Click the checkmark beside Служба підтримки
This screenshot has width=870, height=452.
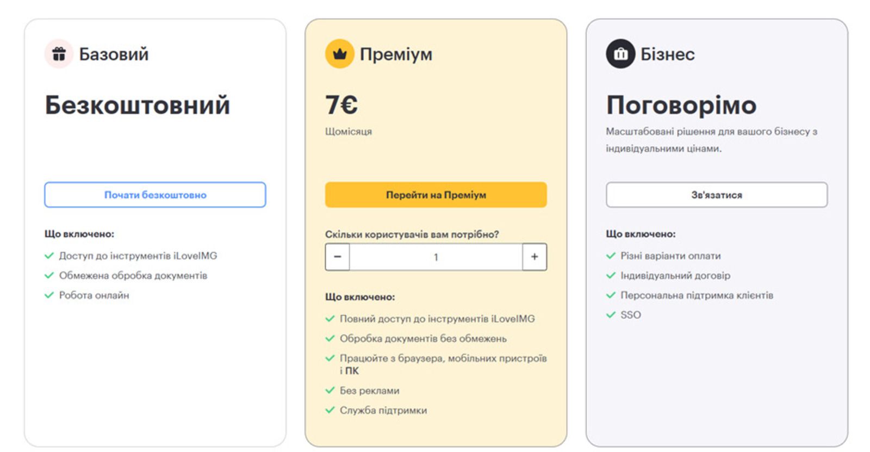[x=330, y=410]
